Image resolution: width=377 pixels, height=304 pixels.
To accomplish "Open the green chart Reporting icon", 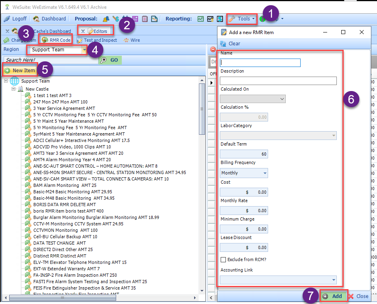I will (x=201, y=19).
